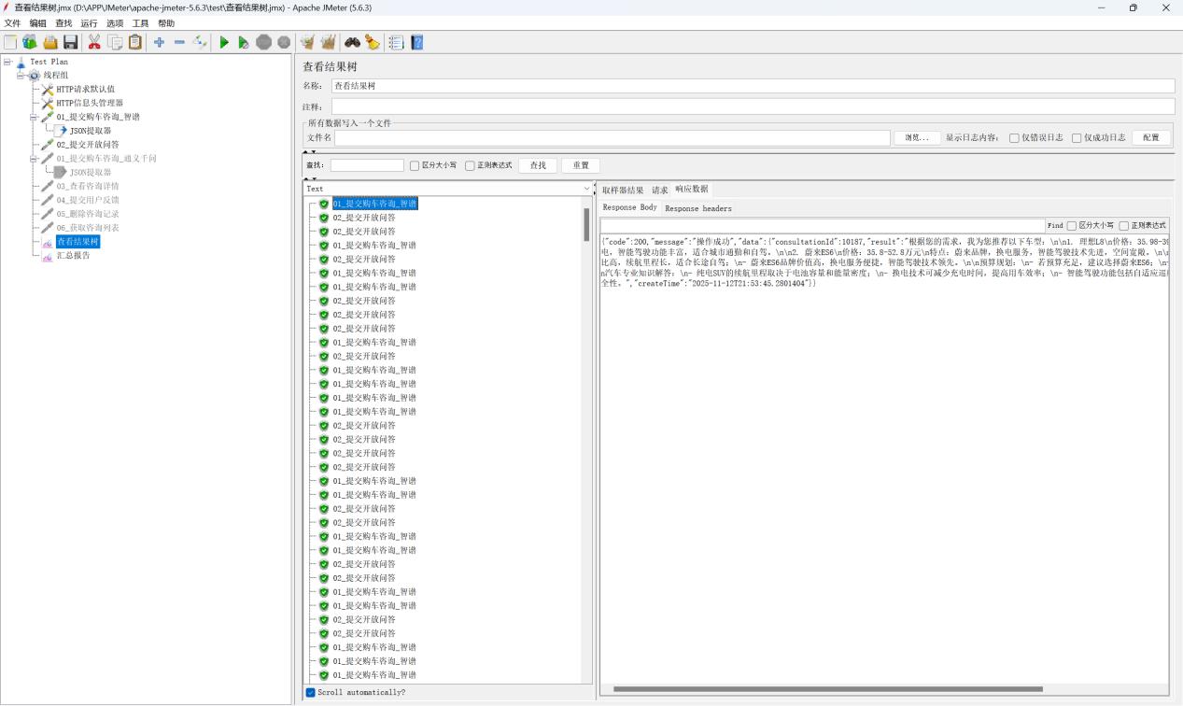Collapse all nodes with the minus icon
This screenshot has width=1183, height=706.
[x=179, y=42]
